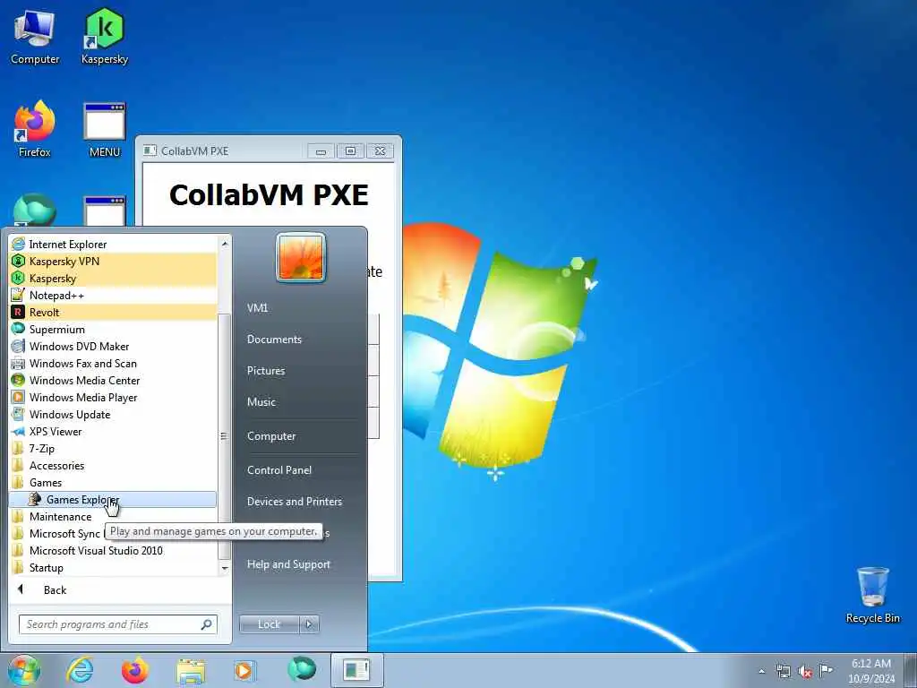Viewport: 917px width, 688px height.
Task: Open XPS Viewer
Action: click(x=113, y=431)
